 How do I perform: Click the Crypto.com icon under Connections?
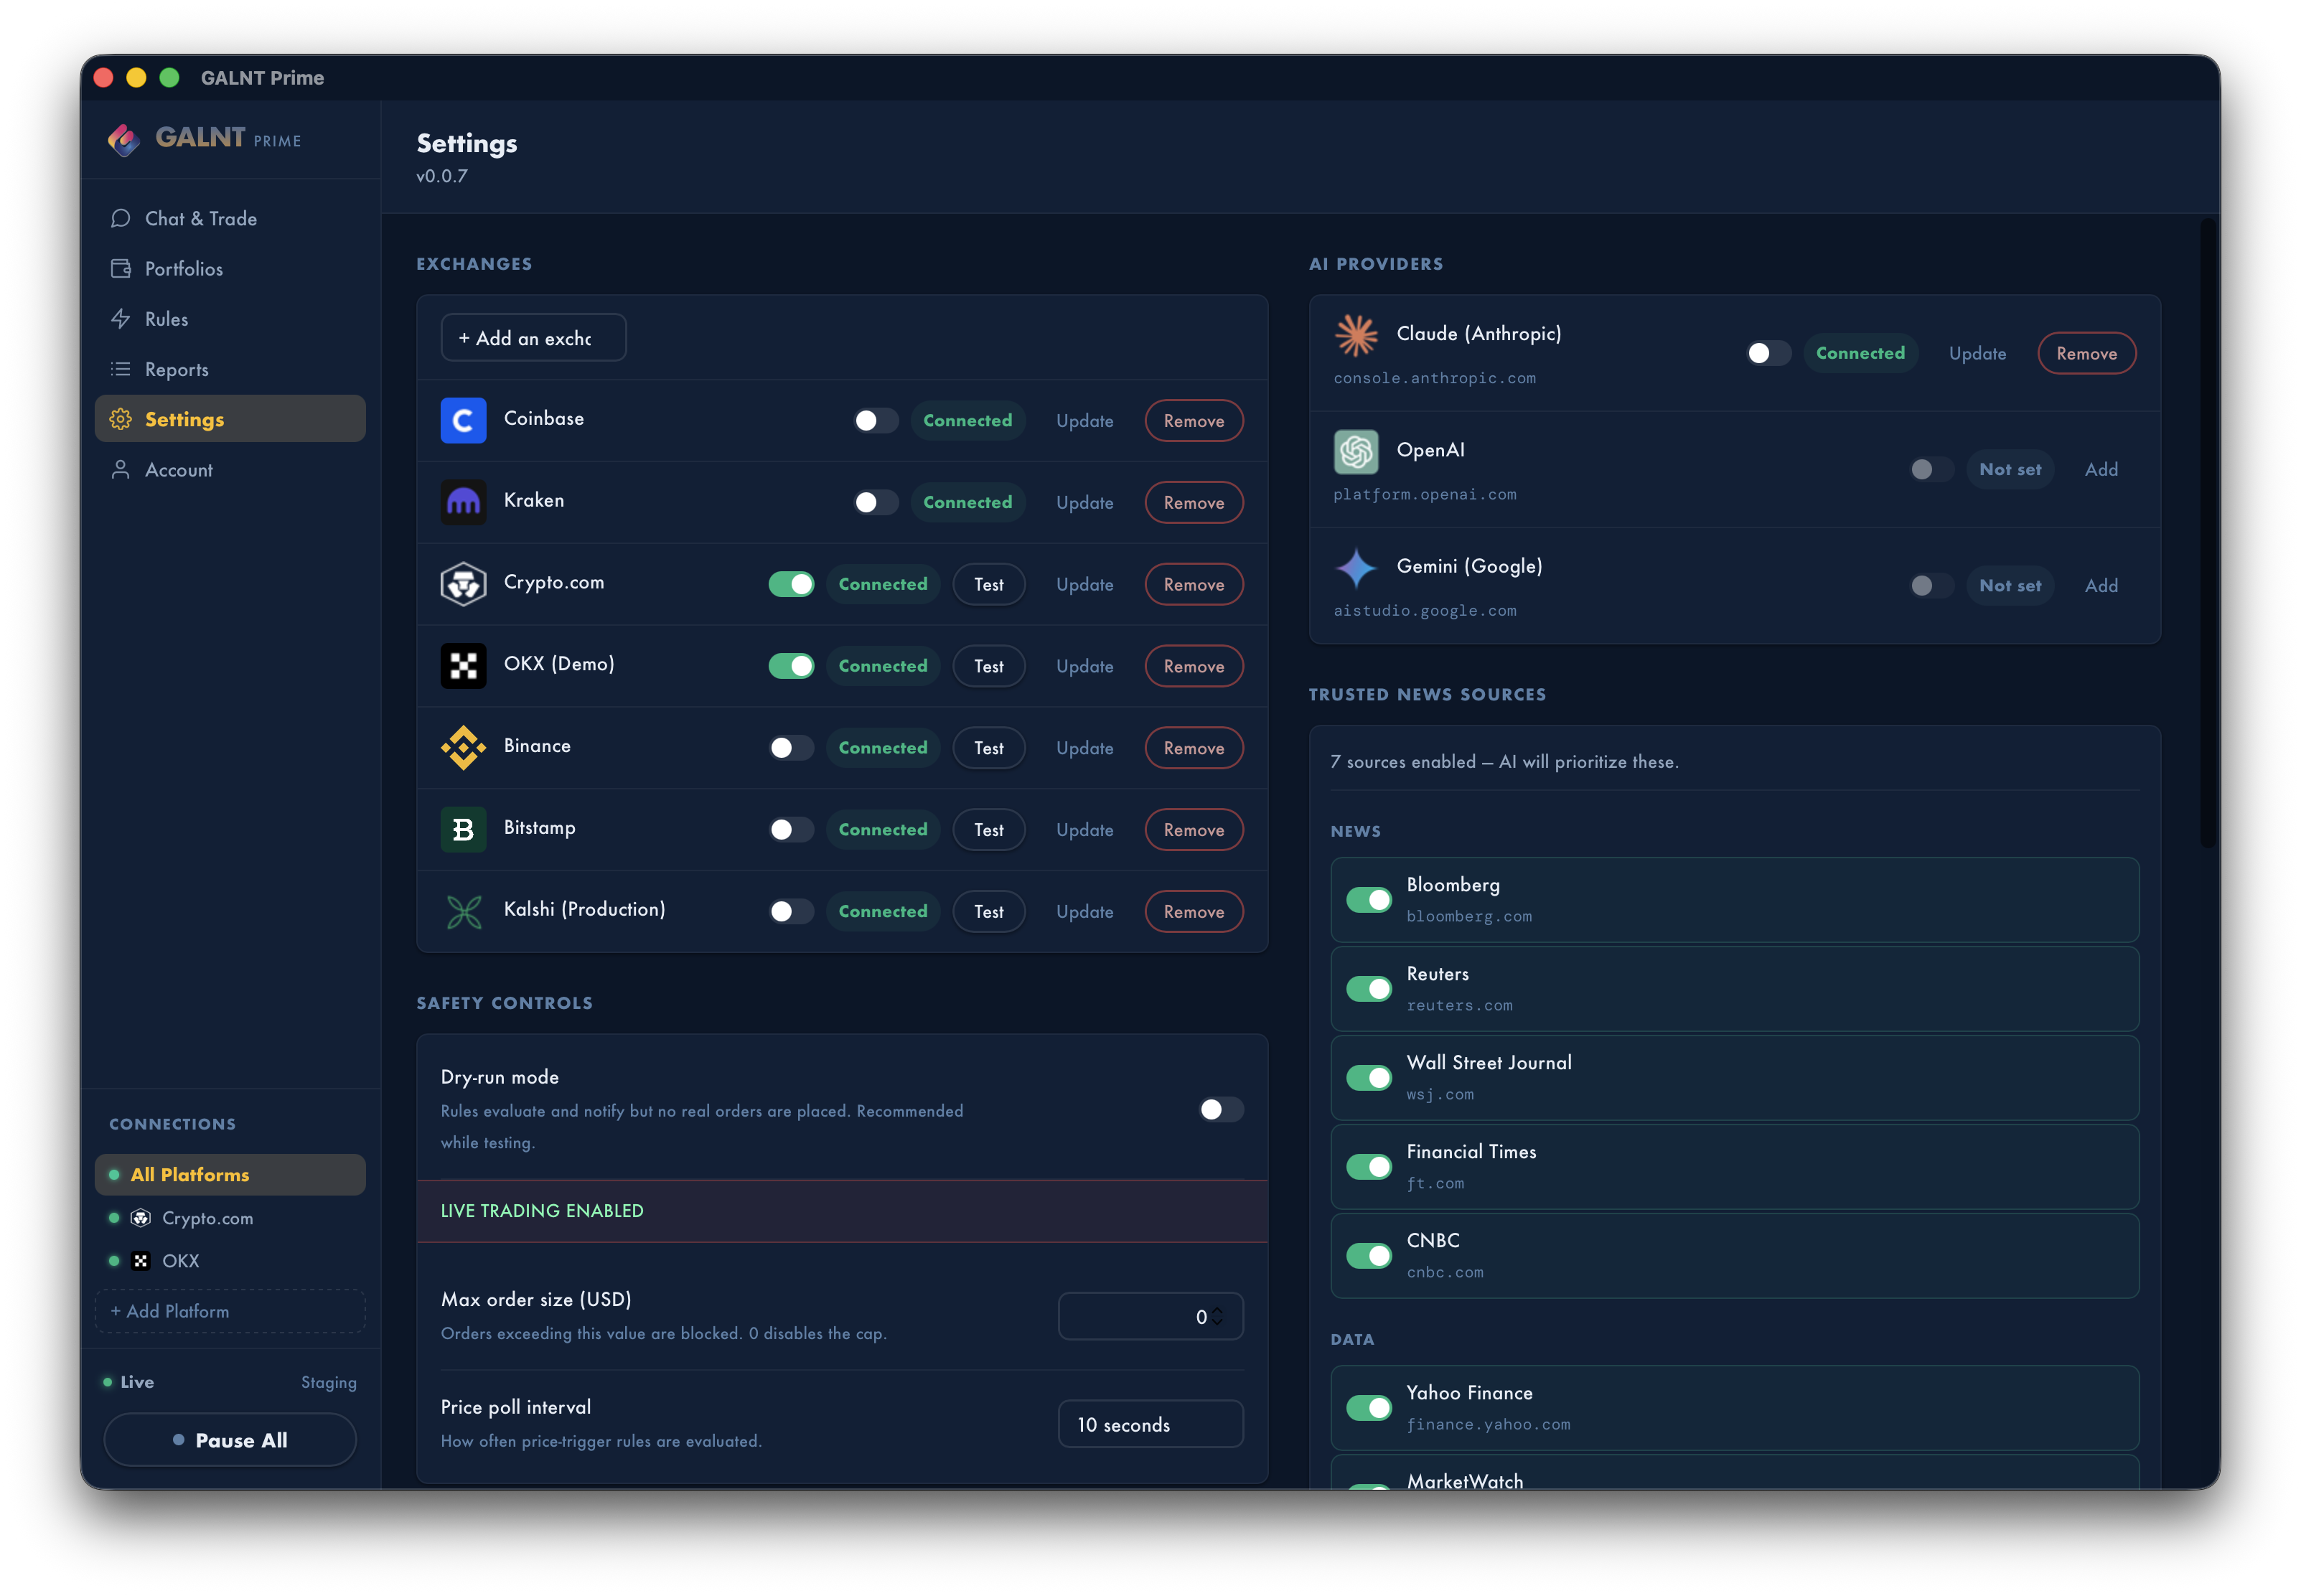point(141,1218)
